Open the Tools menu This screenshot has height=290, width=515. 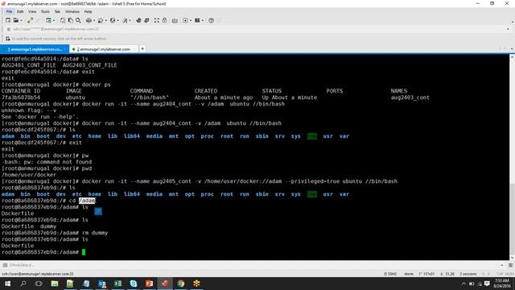click(x=45, y=11)
